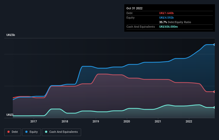Click the UK£1.640b debt value
Image resolution: width=219 pixels, height=140 pixels.
pyautogui.click(x=166, y=13)
